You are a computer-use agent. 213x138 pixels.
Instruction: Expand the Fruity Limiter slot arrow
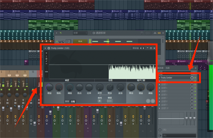pyautogui.click(x=159, y=78)
